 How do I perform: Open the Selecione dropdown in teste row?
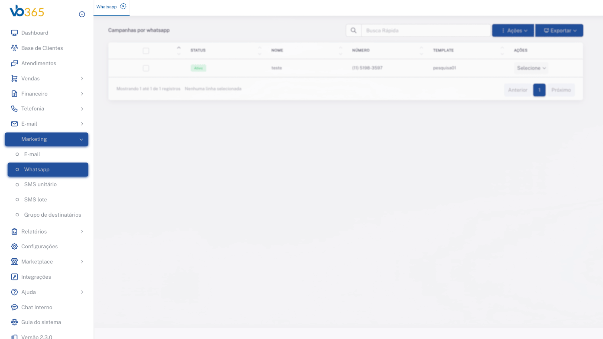coord(531,68)
